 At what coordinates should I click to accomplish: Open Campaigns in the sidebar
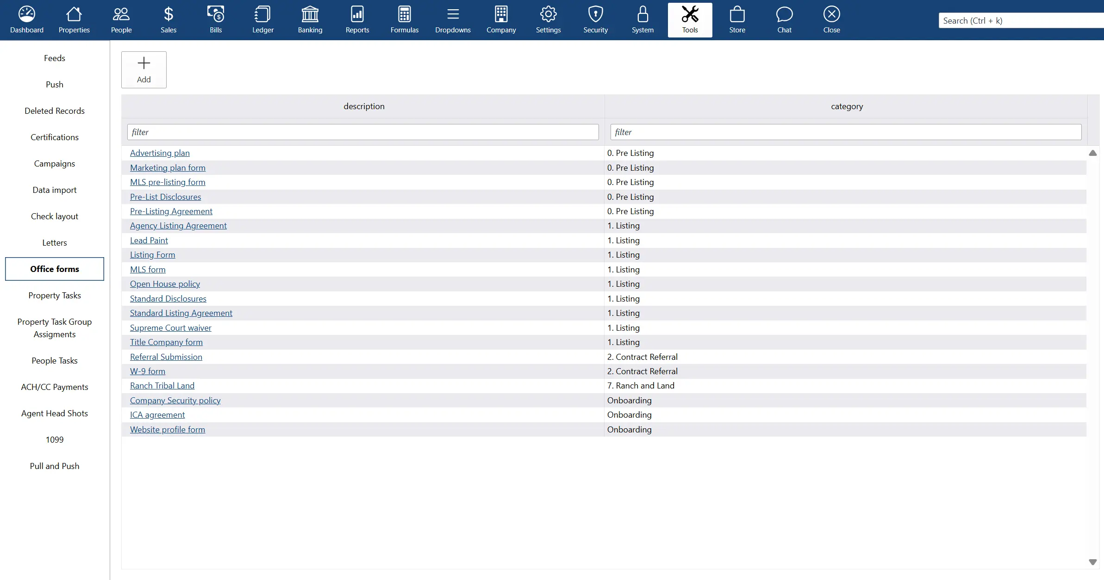coord(55,164)
